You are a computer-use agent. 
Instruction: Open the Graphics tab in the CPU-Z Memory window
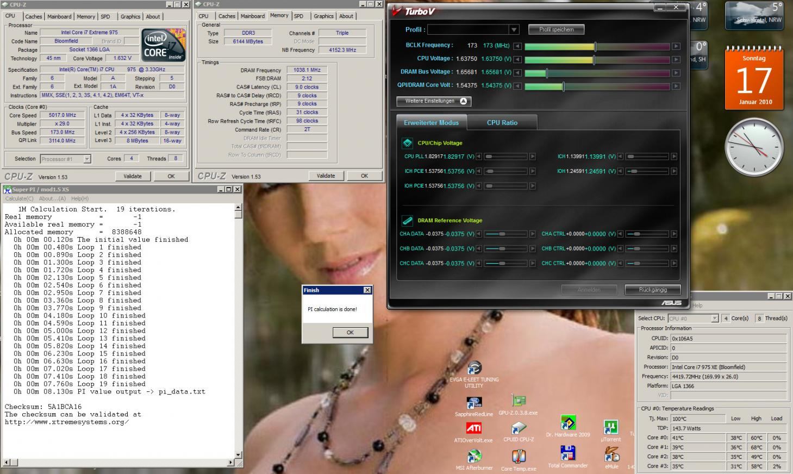click(x=323, y=16)
